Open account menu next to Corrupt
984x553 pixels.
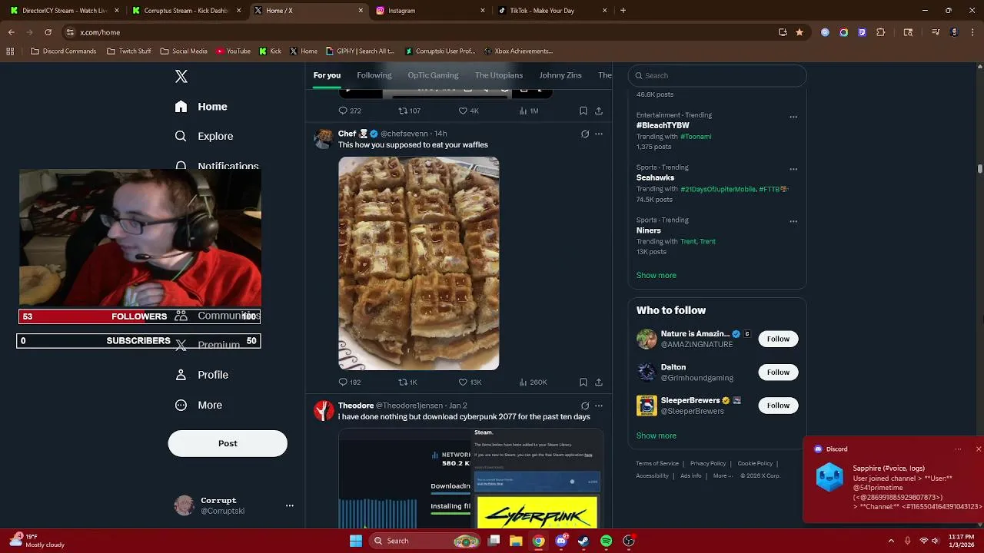pyautogui.click(x=290, y=505)
